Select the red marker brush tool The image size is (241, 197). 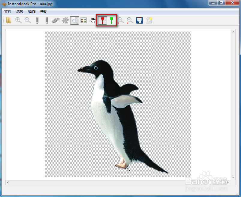tap(102, 20)
